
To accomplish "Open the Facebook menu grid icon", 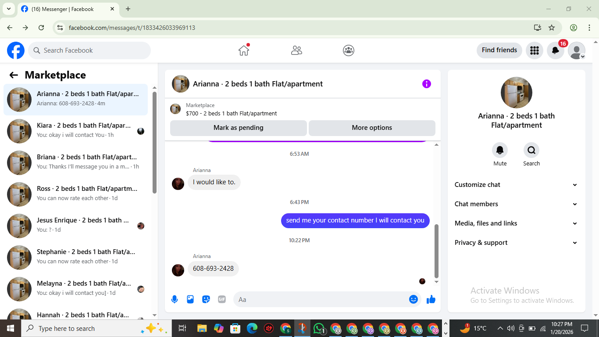I will point(534,50).
